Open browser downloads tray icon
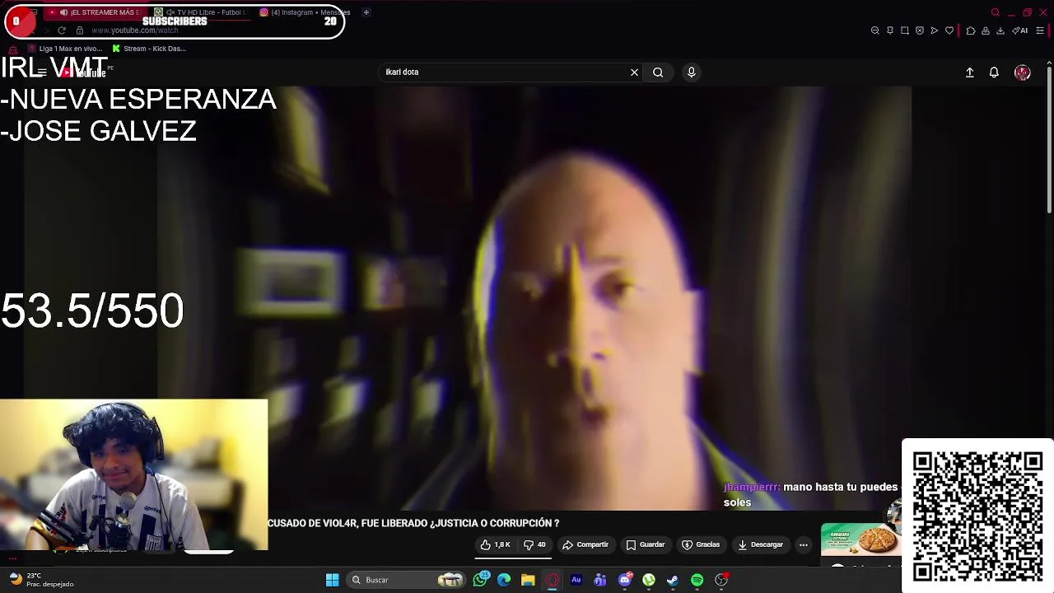The width and height of the screenshot is (1054, 593). pos(1000,30)
